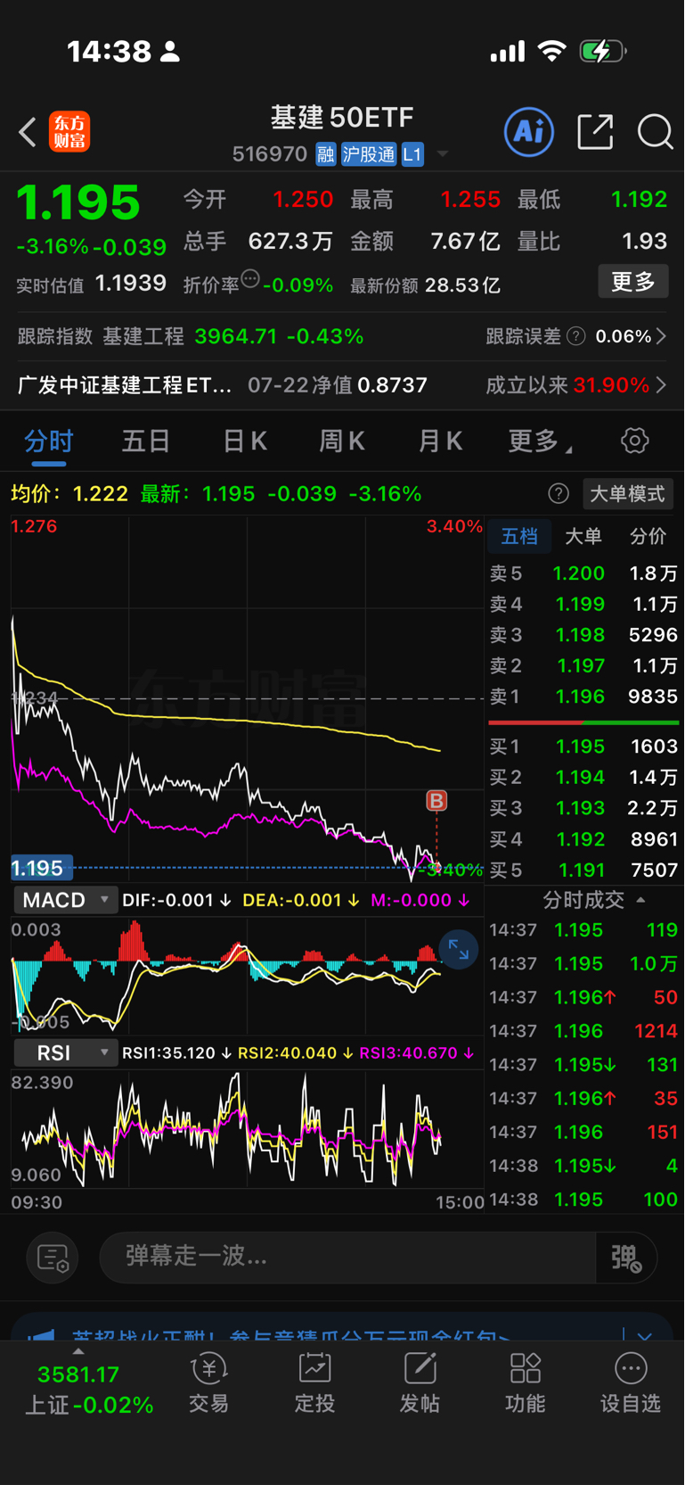Open the danmaku list icon
Screen dimensions: 685x1485
tap(53, 1258)
